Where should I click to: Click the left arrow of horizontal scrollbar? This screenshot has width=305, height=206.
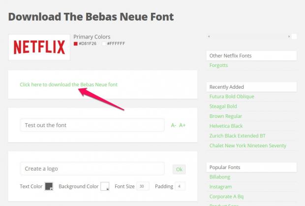point(209,36)
